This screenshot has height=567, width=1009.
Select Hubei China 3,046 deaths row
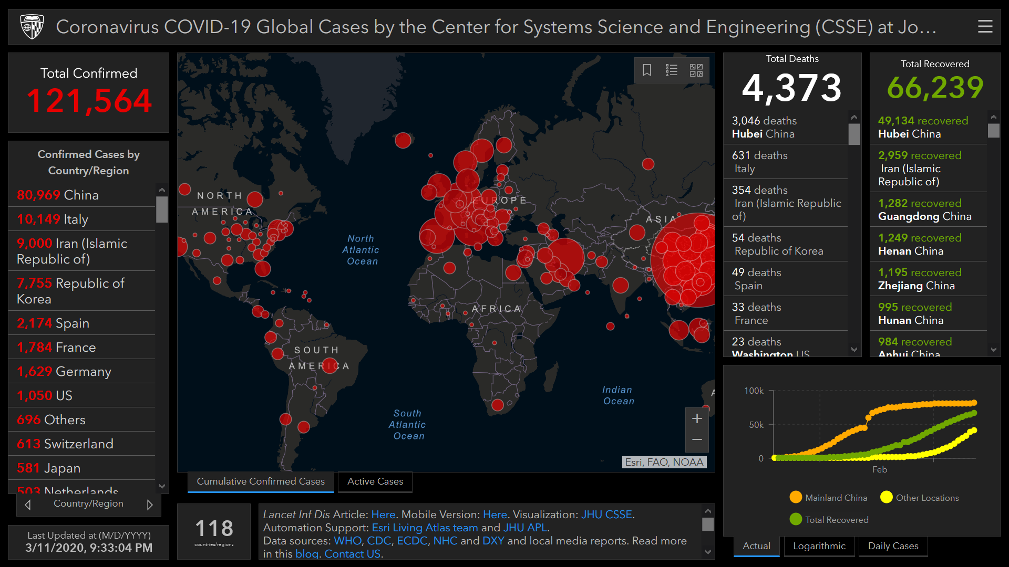786,127
